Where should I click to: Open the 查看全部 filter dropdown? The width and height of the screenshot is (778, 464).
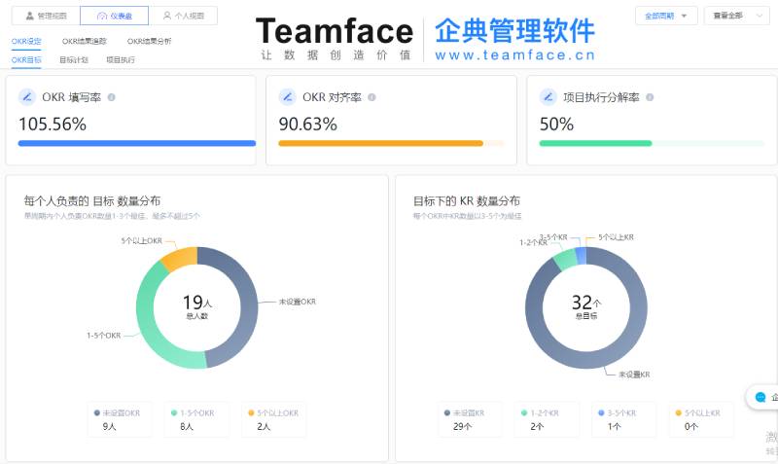coord(737,16)
